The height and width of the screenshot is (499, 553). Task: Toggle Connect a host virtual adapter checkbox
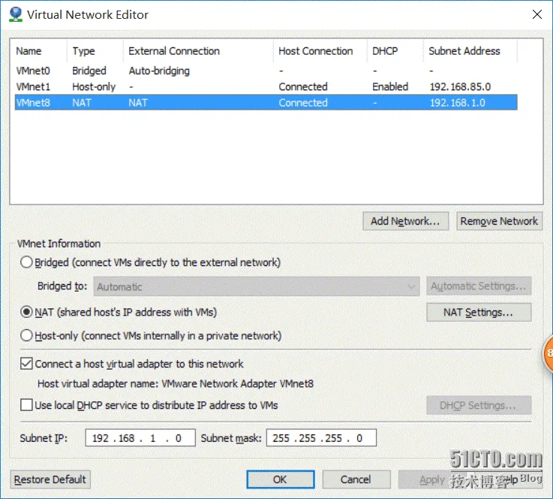tap(26, 364)
